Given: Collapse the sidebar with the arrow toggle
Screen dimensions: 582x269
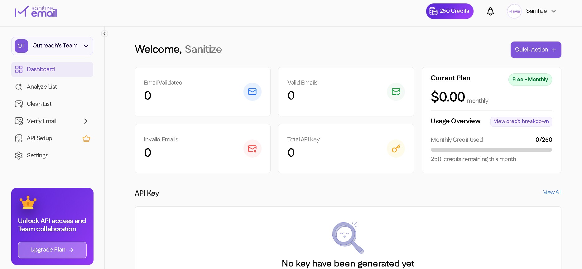Looking at the screenshot, I should point(105,33).
